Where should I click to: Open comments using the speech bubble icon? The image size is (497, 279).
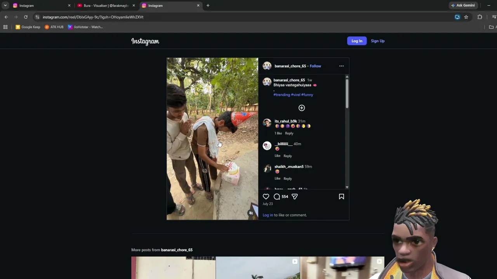pyautogui.click(x=277, y=197)
